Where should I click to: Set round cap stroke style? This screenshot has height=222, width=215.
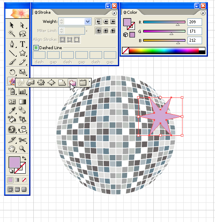tap(106, 22)
